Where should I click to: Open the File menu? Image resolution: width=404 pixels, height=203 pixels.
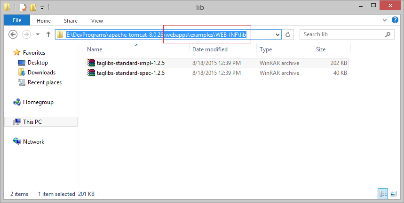[x=17, y=20]
